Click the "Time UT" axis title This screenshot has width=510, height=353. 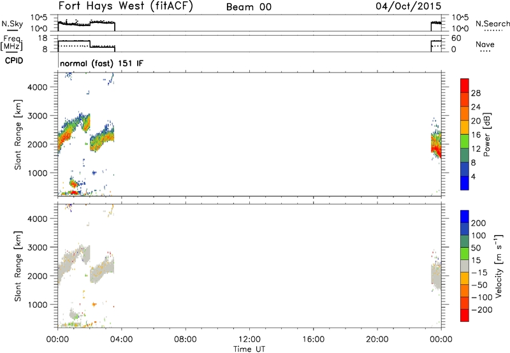click(x=249, y=349)
